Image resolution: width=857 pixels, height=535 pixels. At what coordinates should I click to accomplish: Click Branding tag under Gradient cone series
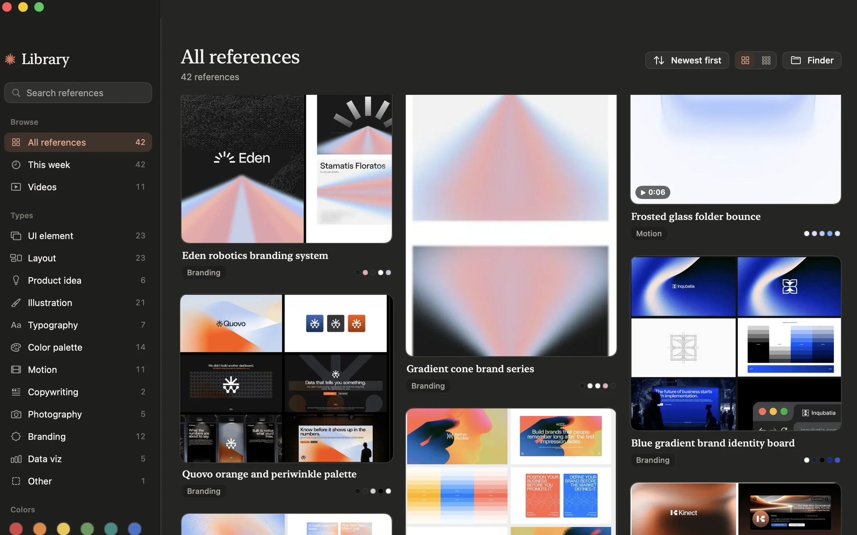point(428,386)
